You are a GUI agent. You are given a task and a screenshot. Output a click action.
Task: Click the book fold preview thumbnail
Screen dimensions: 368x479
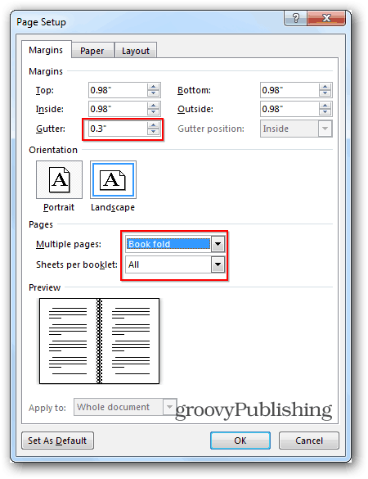pyautogui.click(x=99, y=341)
